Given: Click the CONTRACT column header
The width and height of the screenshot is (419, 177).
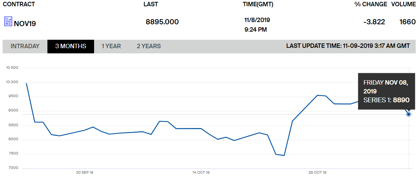Looking at the screenshot, I should (19, 4).
